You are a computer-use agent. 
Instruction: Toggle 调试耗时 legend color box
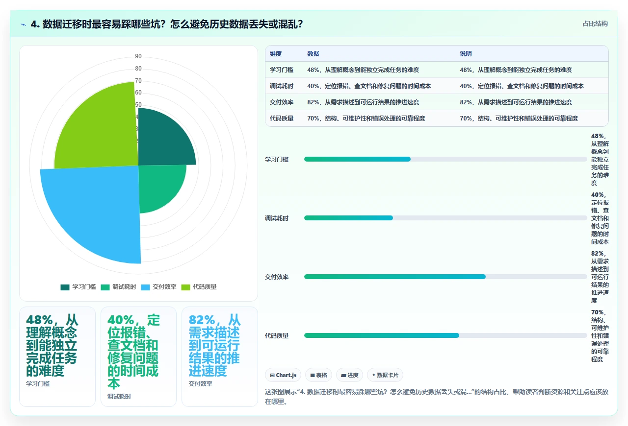click(105, 287)
